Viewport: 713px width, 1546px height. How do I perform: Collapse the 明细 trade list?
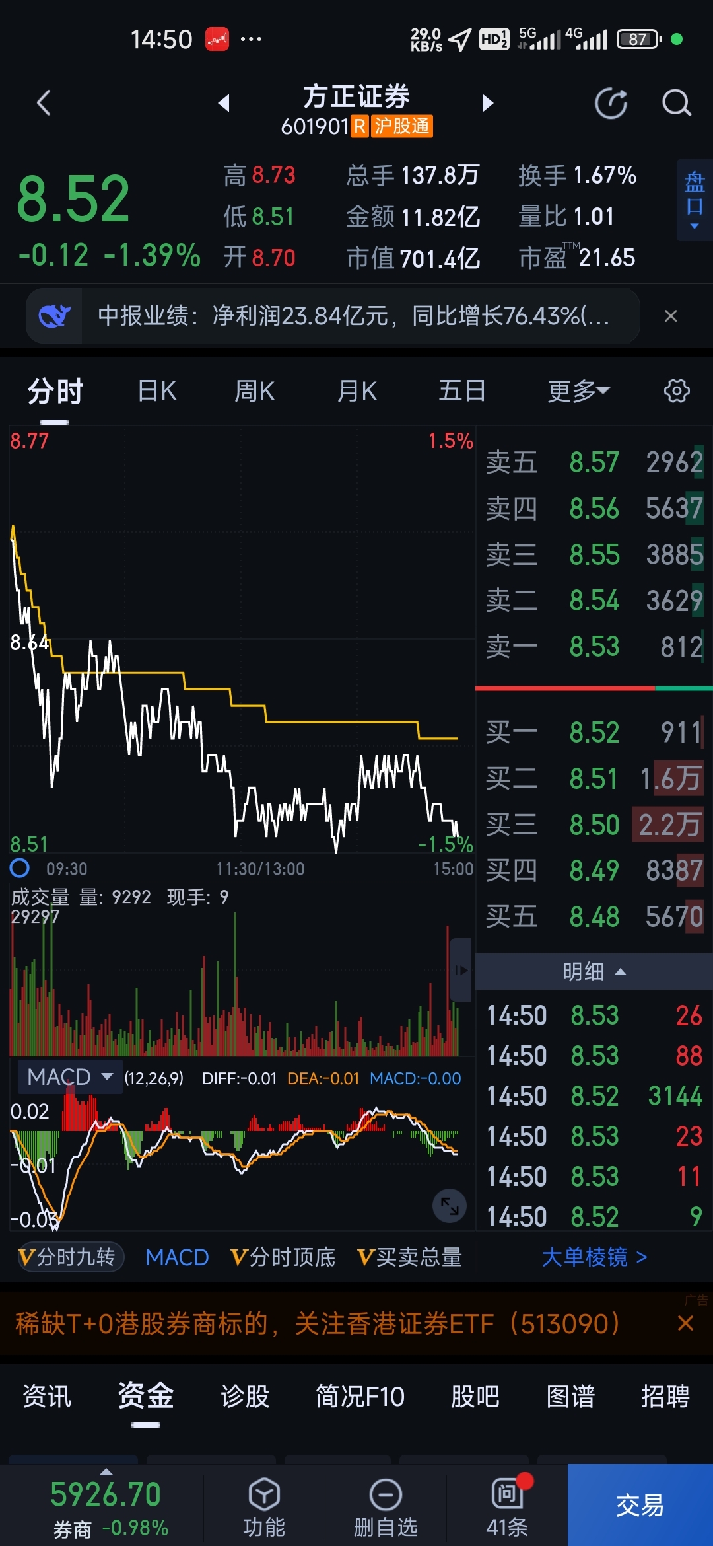click(594, 971)
